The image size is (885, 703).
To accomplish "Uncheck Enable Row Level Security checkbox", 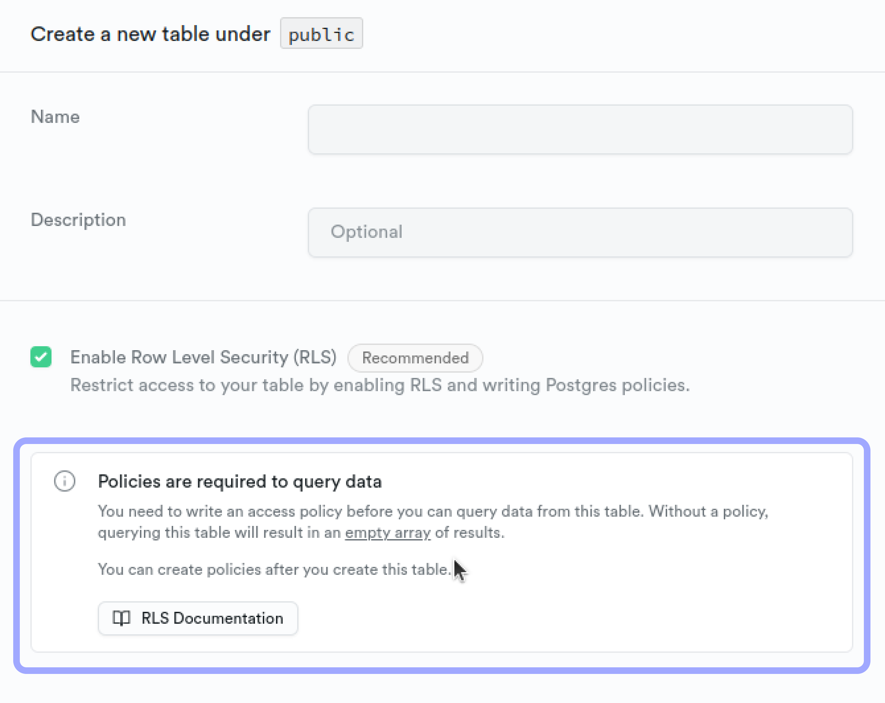I will pyautogui.click(x=41, y=357).
